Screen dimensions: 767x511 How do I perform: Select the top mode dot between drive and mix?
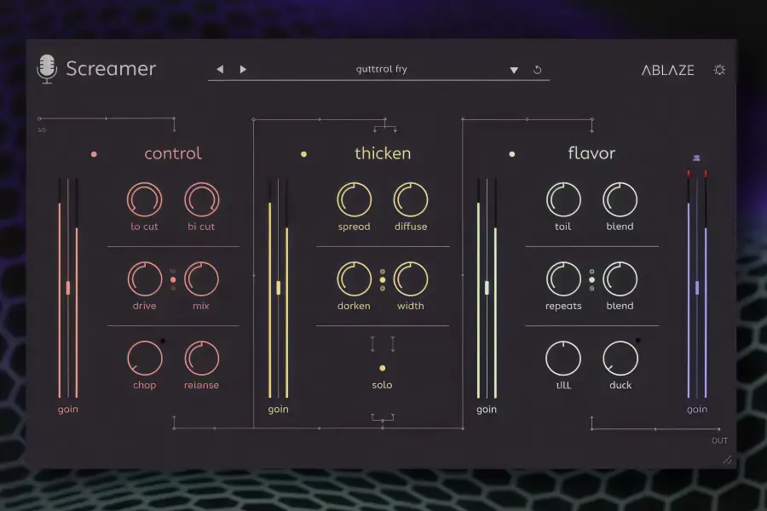173,271
